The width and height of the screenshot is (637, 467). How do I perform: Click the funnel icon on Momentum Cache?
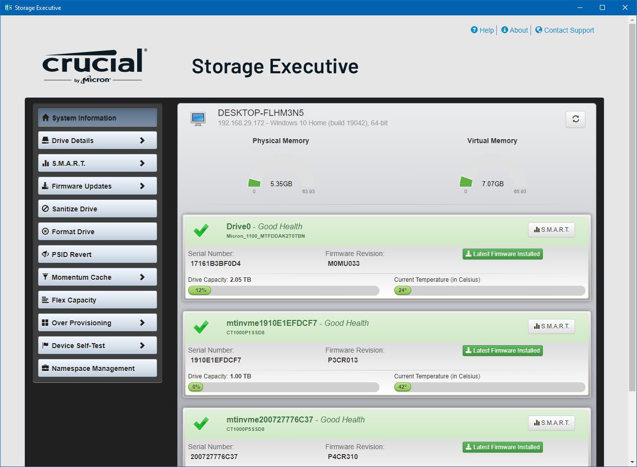click(x=45, y=277)
